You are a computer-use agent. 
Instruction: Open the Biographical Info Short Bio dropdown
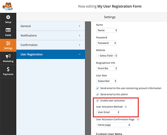point(107,68)
